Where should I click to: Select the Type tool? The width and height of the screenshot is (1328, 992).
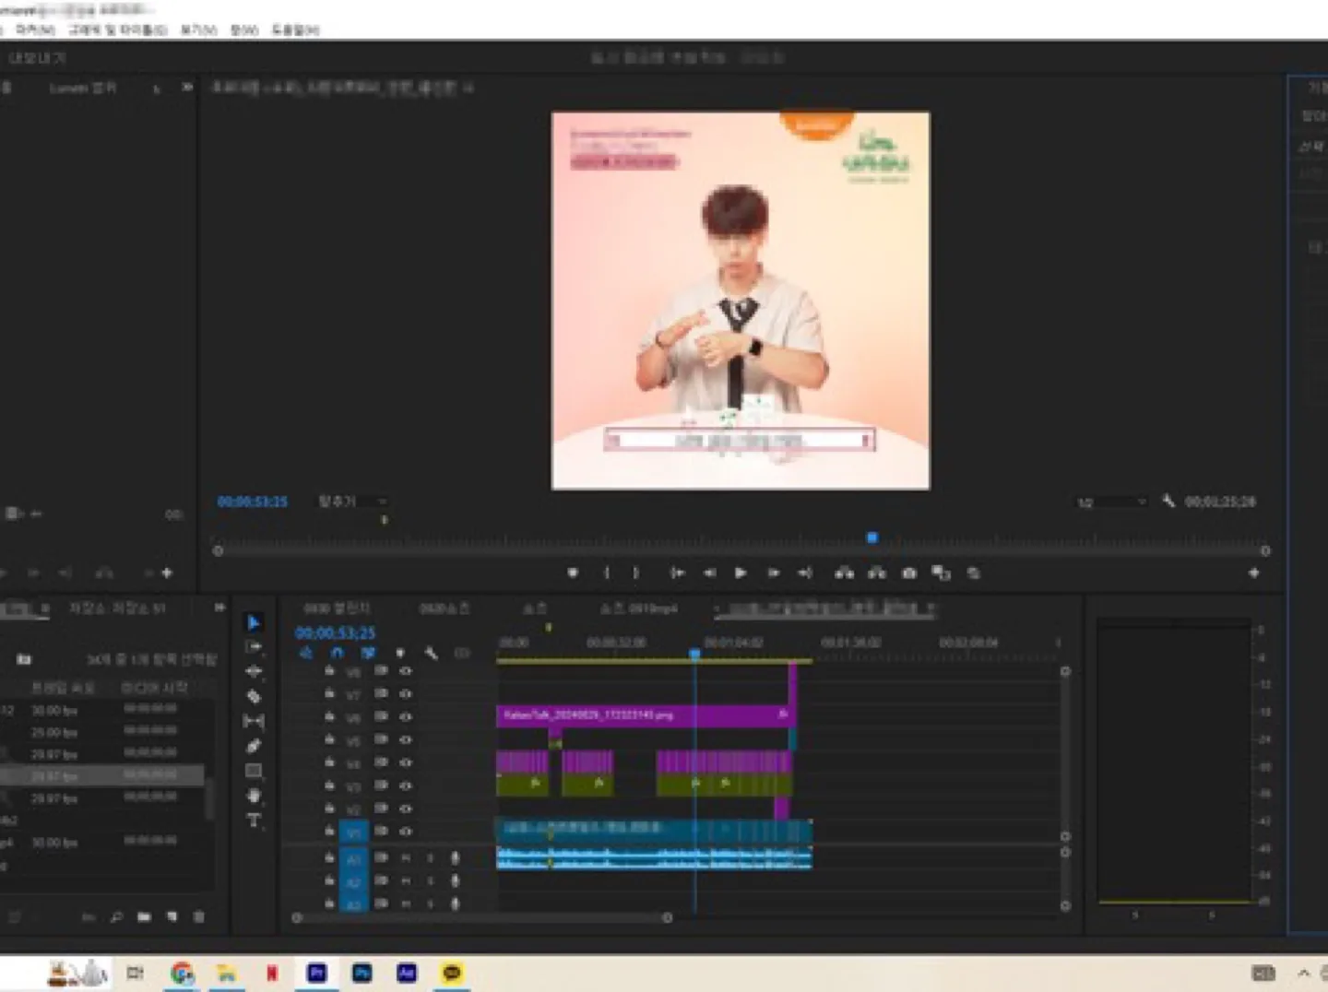pyautogui.click(x=254, y=820)
